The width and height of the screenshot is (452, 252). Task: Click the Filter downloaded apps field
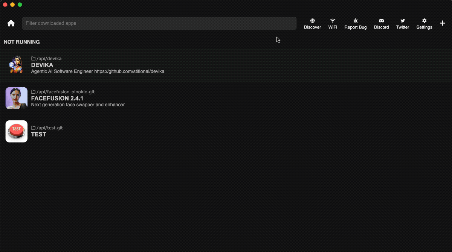[159, 23]
